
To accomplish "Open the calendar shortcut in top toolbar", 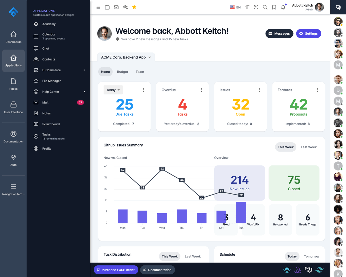I will [x=107, y=7].
